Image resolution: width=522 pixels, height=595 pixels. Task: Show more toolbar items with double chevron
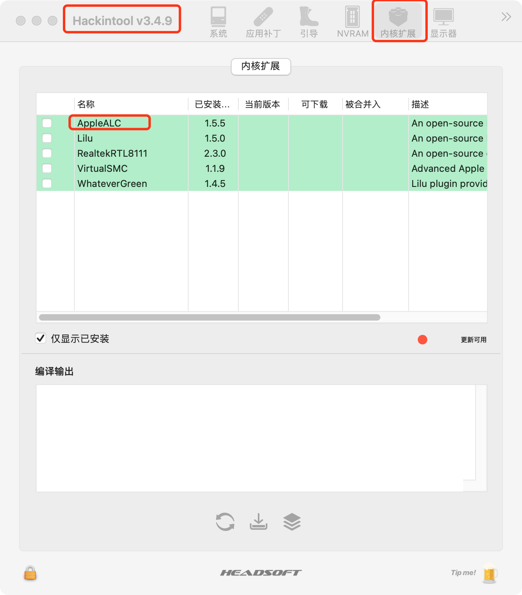click(x=506, y=17)
